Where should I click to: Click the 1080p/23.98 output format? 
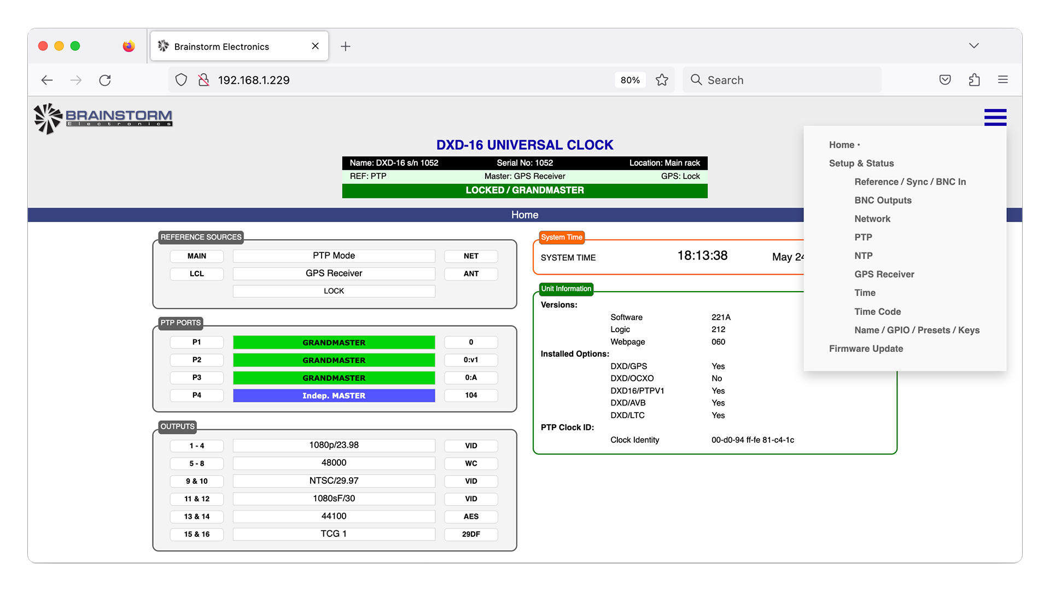coord(334,445)
